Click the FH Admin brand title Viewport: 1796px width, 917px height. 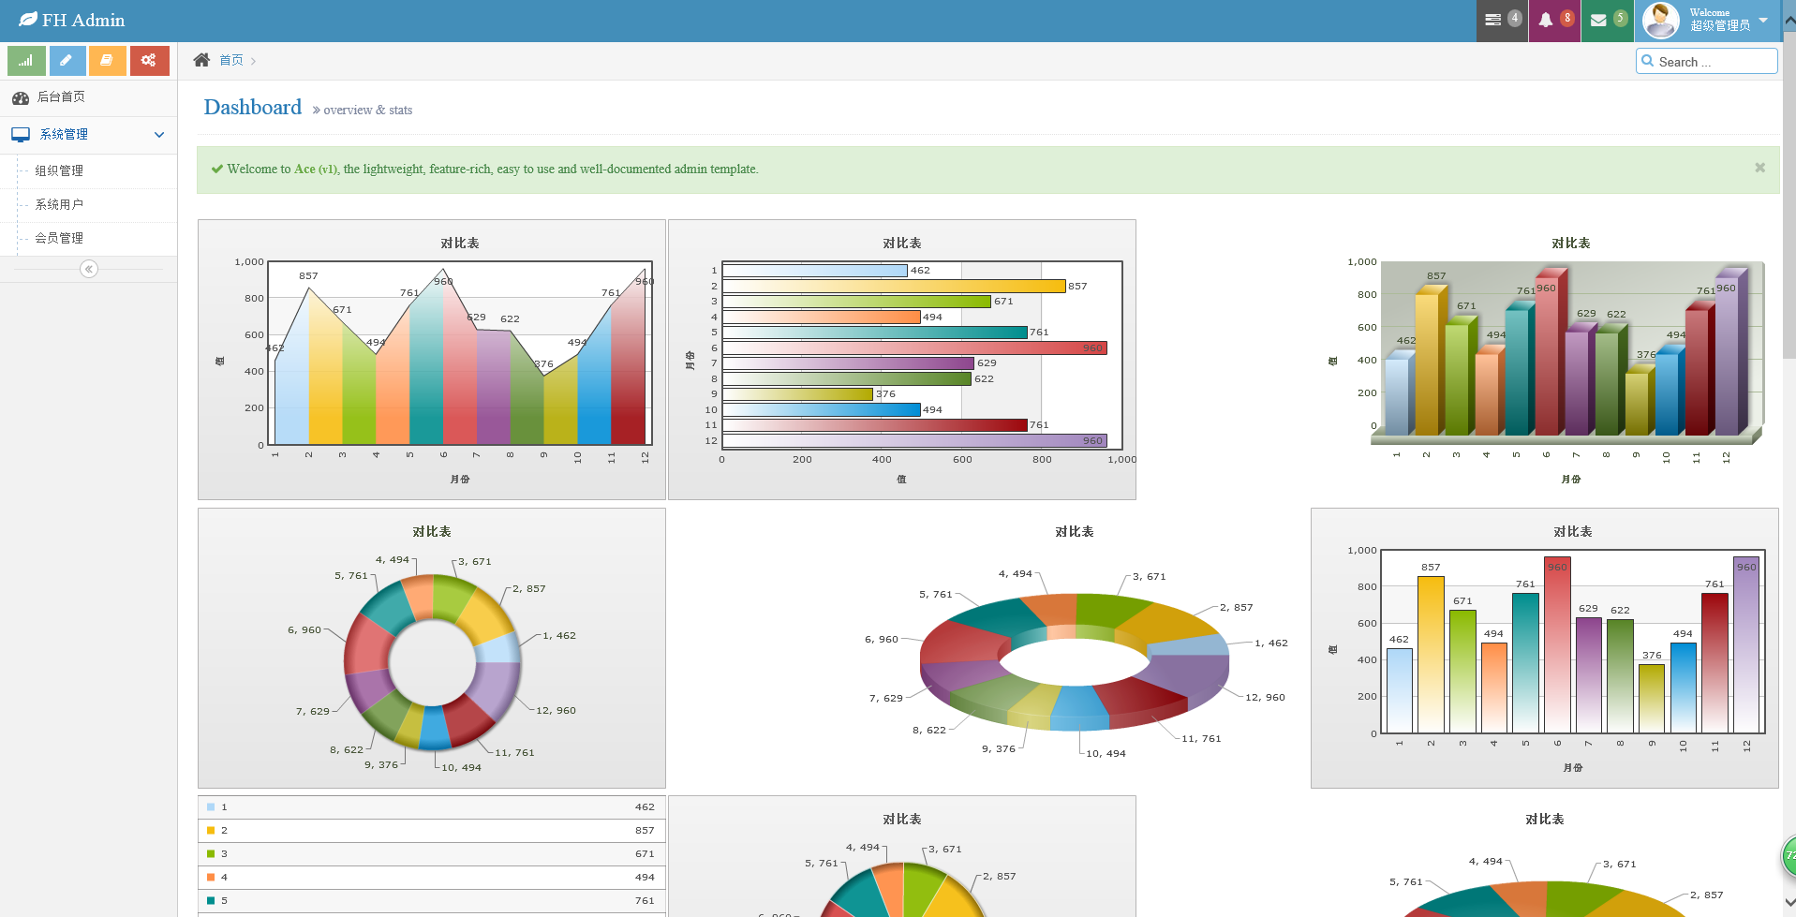pyautogui.click(x=83, y=20)
